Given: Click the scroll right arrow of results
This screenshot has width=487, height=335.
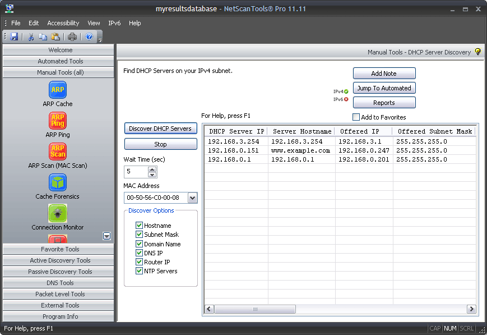Looking at the screenshot, I should point(471,309).
